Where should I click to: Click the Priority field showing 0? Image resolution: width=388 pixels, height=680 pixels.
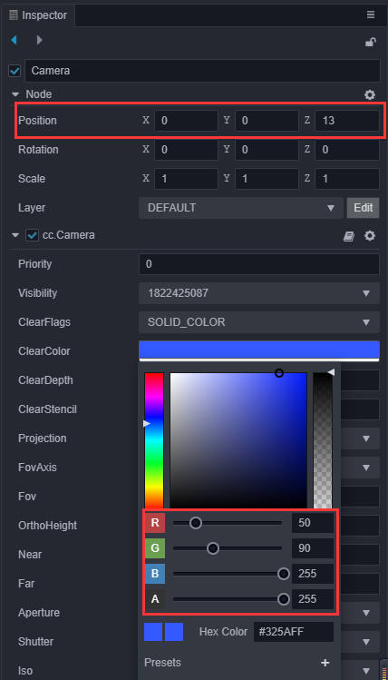click(x=259, y=264)
